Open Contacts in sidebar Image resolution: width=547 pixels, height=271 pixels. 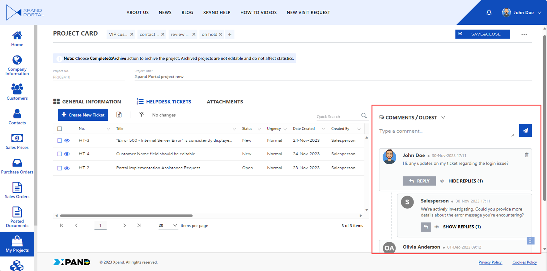point(17,117)
